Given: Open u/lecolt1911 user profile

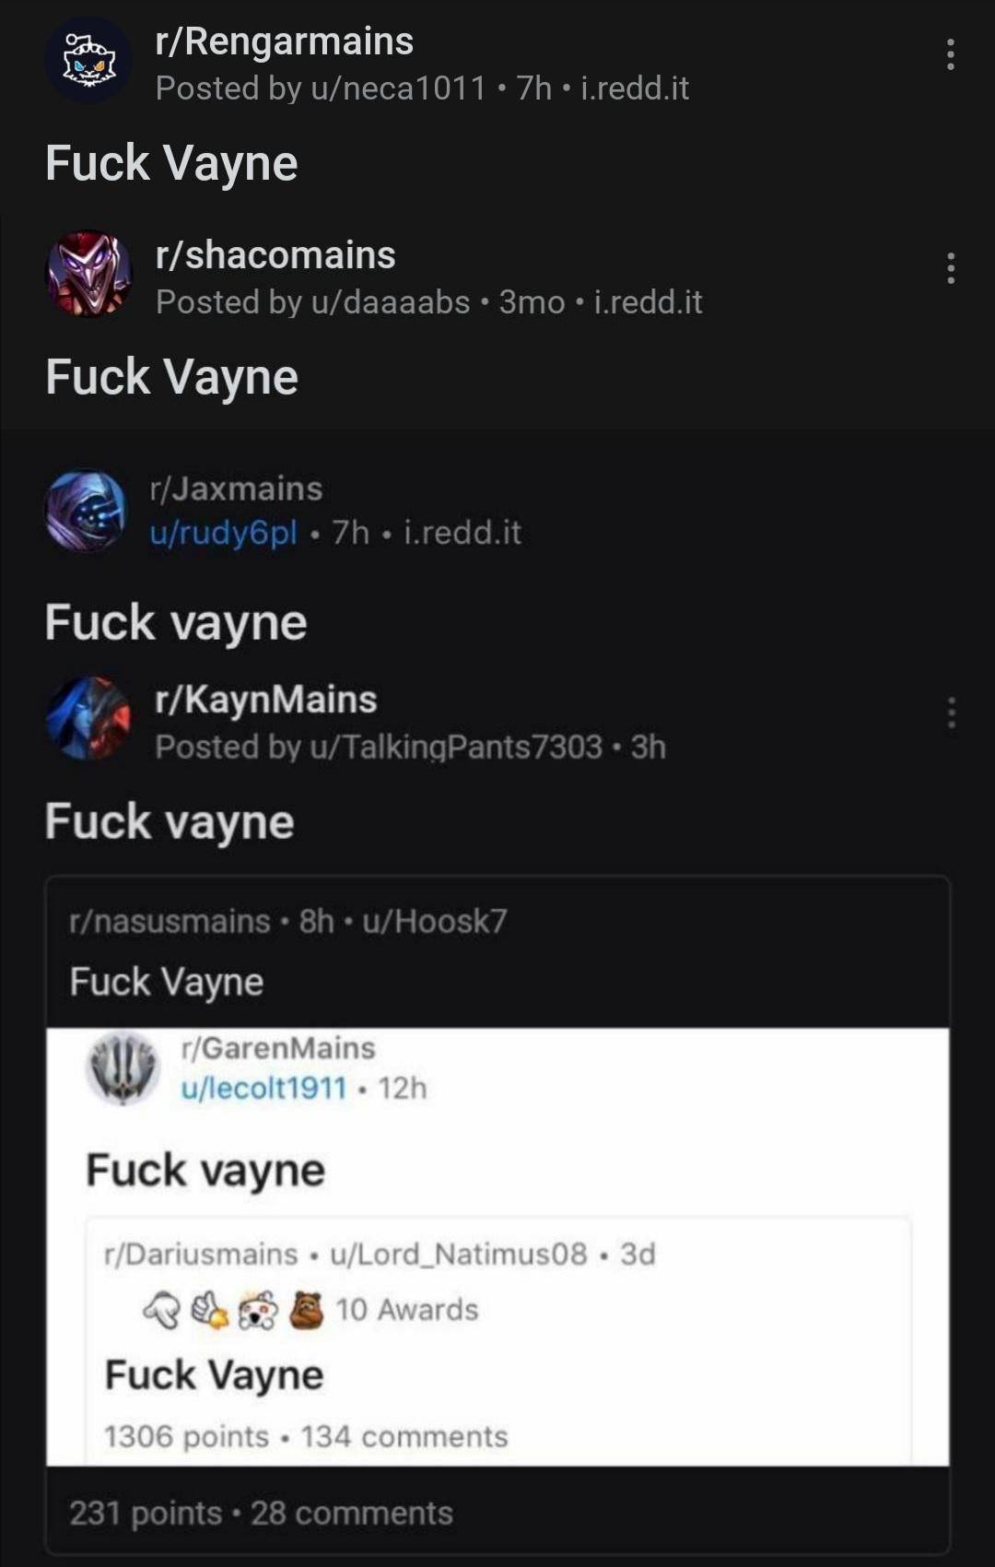Looking at the screenshot, I should (x=263, y=1089).
